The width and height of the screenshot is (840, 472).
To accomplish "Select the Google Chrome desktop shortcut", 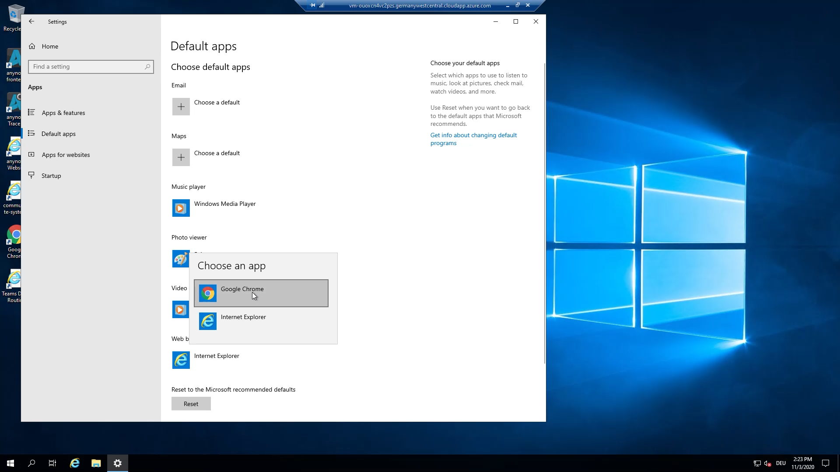I will [x=14, y=242].
